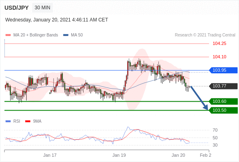Click the Jan 19 date axis label

coord(119,155)
